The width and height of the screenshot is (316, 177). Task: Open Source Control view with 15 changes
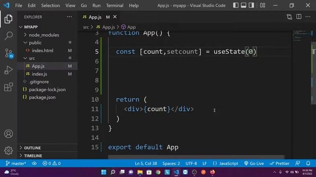[x=9, y=53]
